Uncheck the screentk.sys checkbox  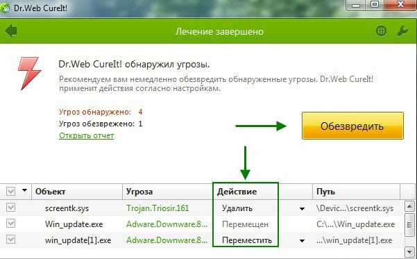[10, 208]
